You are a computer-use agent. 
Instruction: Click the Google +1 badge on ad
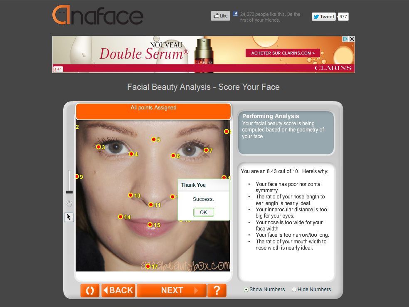[x=58, y=69]
